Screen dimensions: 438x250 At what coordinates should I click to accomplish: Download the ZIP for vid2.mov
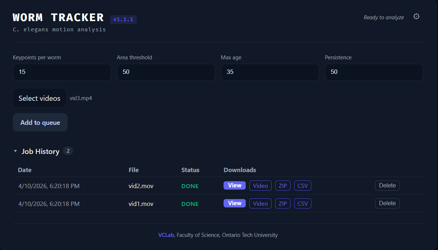tap(283, 185)
